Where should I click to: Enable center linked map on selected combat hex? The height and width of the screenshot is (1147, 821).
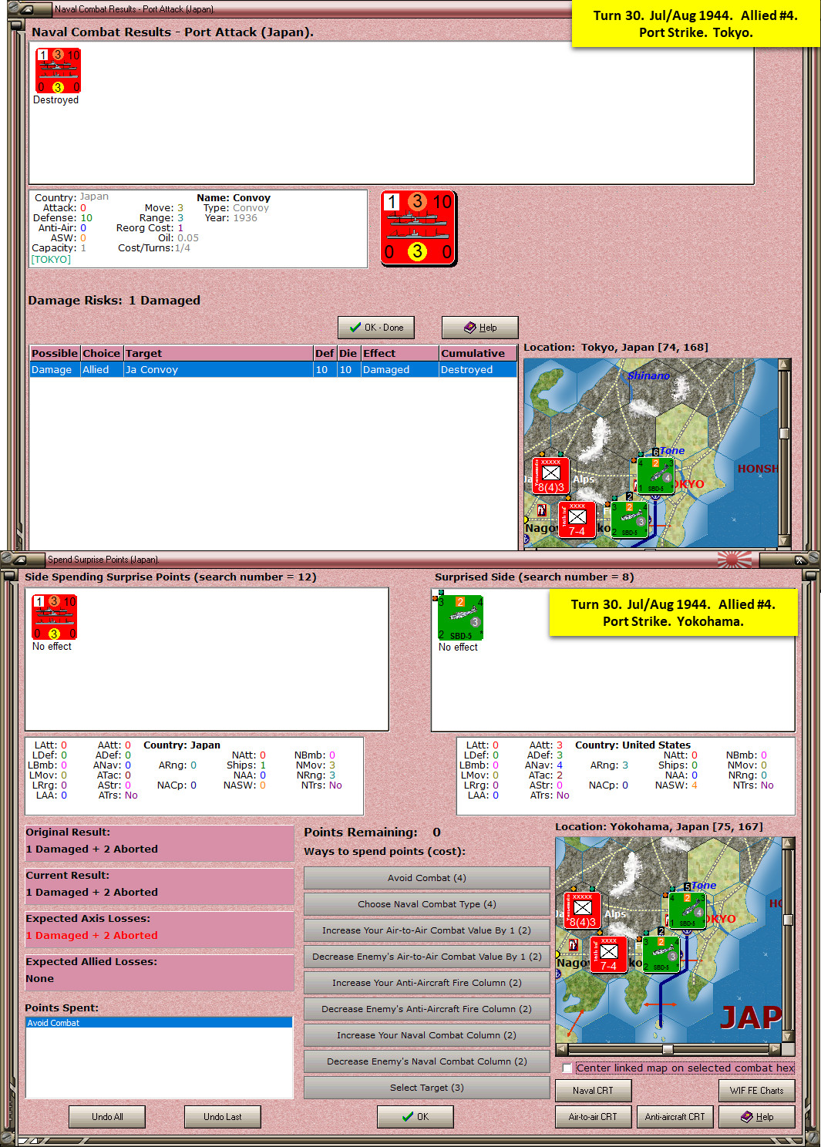pos(567,1068)
